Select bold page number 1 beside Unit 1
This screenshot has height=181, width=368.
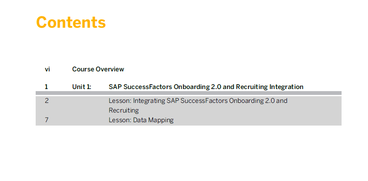[47, 87]
